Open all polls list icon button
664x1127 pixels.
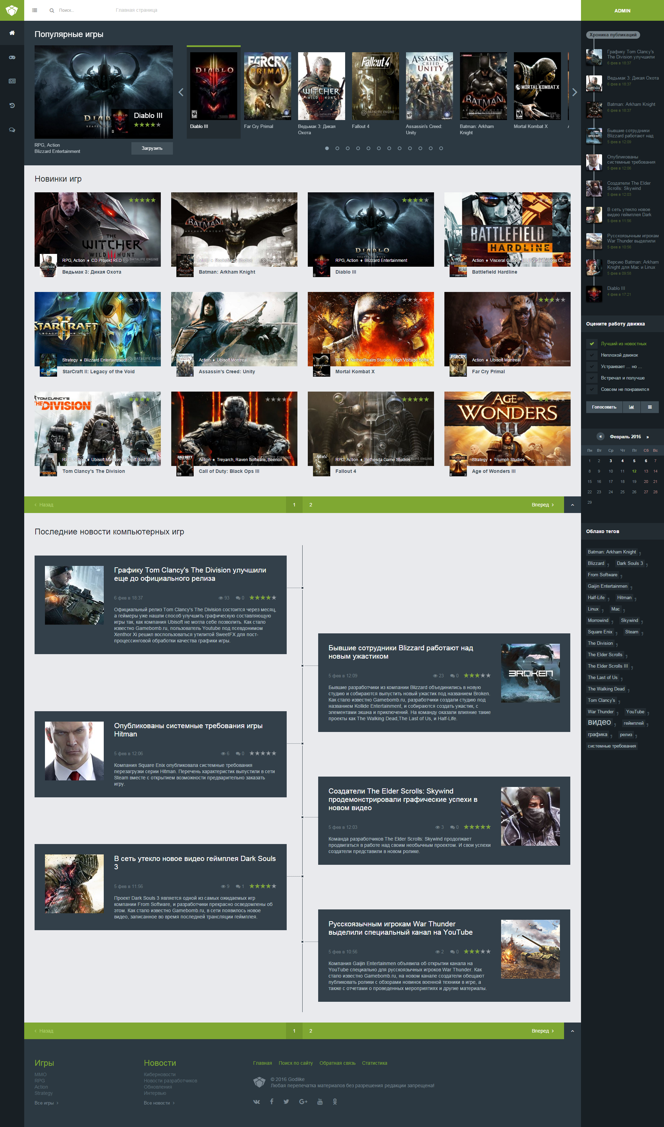(650, 407)
